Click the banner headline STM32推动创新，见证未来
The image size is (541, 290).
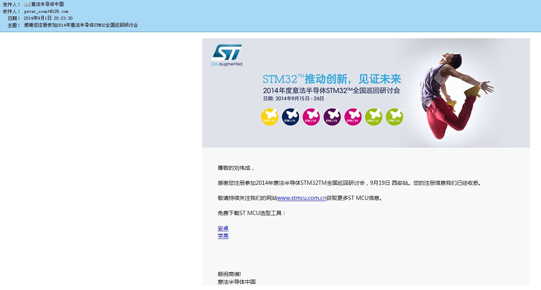[332, 79]
